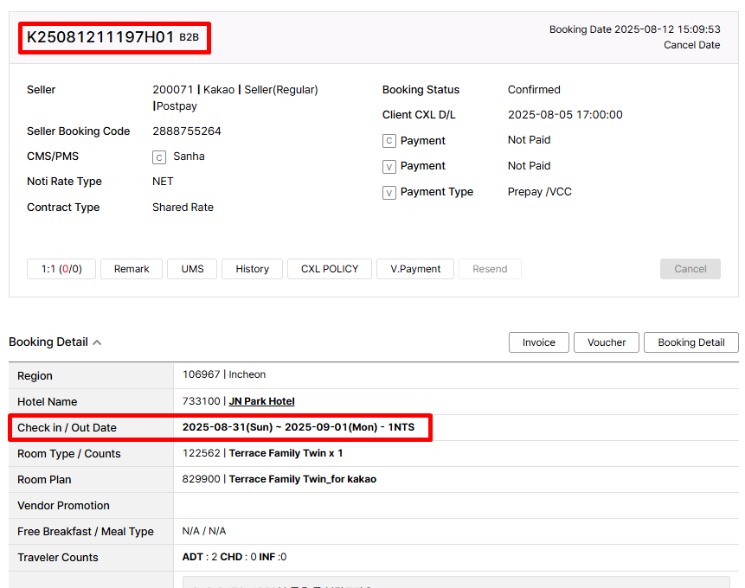Collapse the Booking Detail section chevron
745x588 pixels.
pos(97,342)
